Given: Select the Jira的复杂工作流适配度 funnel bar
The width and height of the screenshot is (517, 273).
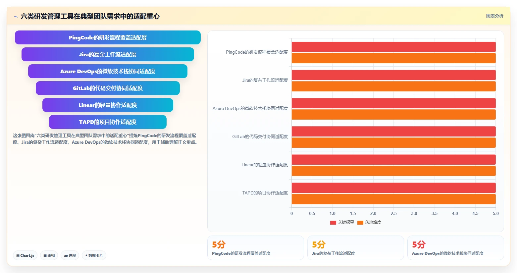Looking at the screenshot, I should coord(108,54).
